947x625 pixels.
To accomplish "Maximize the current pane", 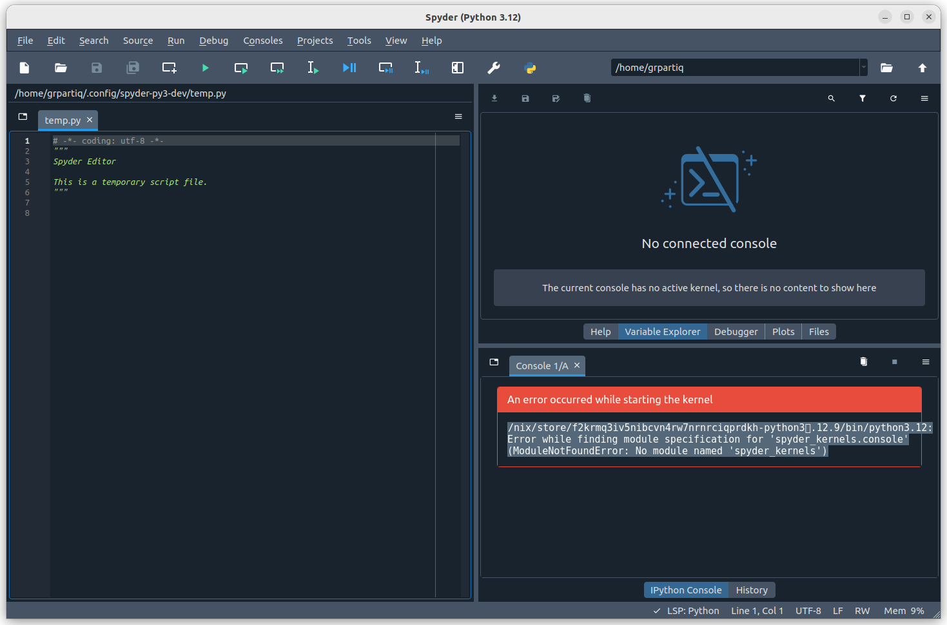I will coord(458,68).
